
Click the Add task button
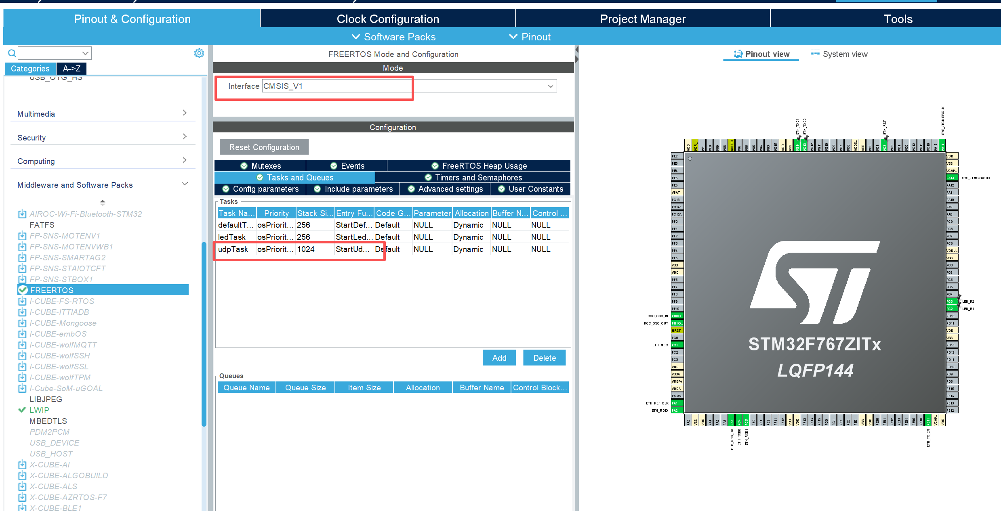click(499, 358)
